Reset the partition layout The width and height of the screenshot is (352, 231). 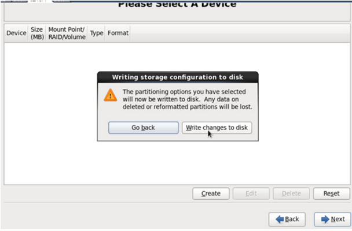(x=331, y=193)
